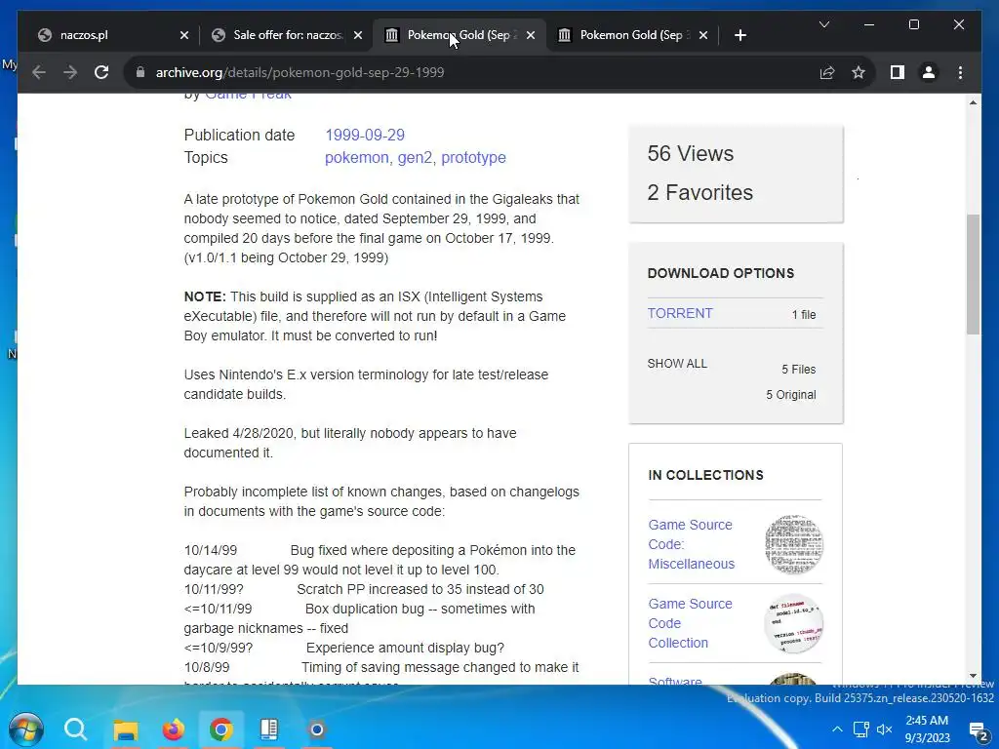Screen dimensions: 999x749
Task: Click the 56 Views text
Action: tap(691, 153)
